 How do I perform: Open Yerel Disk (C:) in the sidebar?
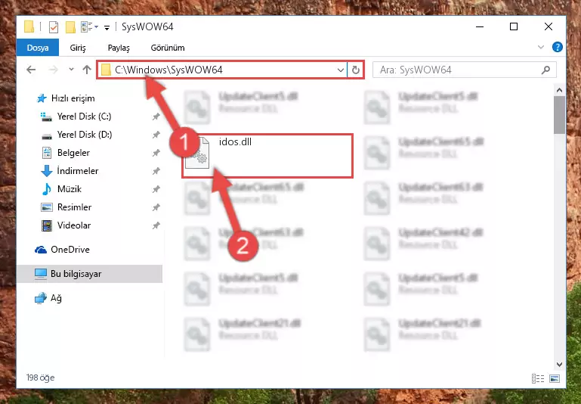tap(84, 117)
